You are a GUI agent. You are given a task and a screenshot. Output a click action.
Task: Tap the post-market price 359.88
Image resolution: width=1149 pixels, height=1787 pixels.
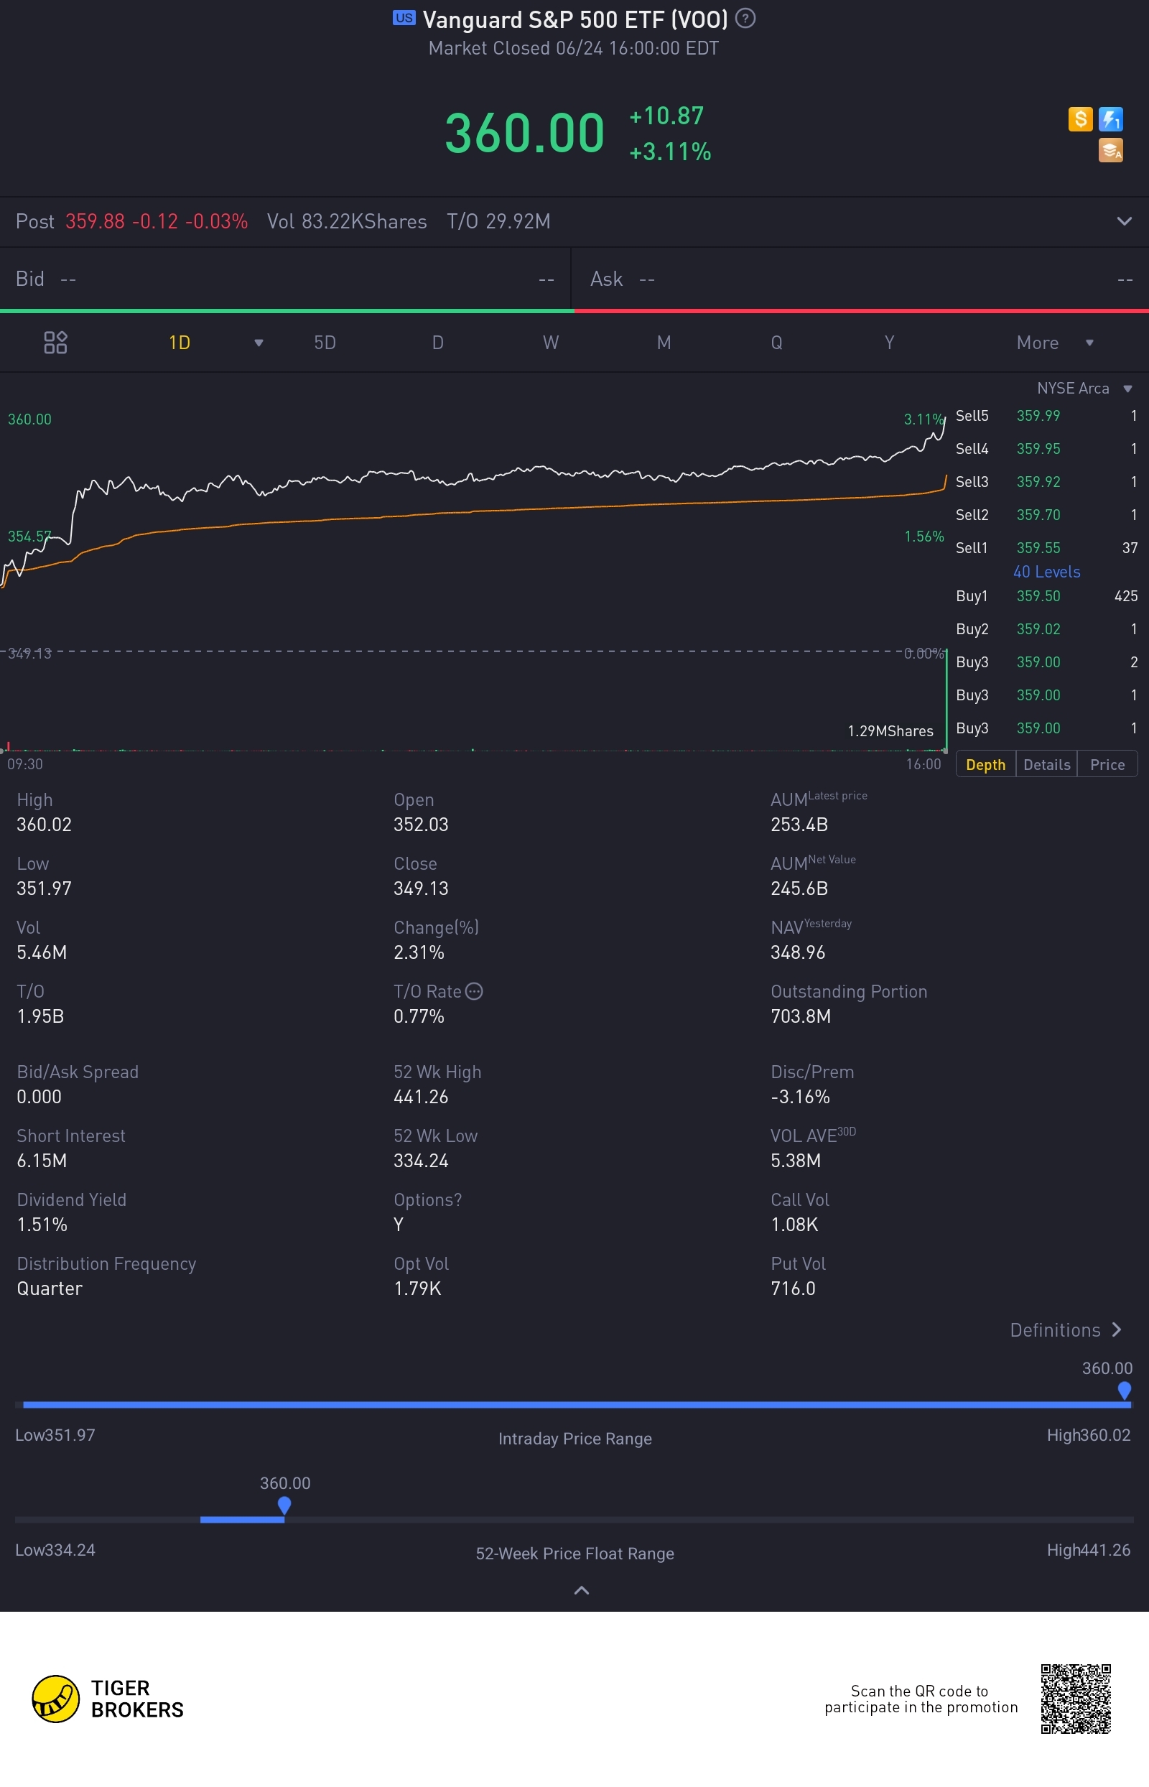[x=95, y=222]
